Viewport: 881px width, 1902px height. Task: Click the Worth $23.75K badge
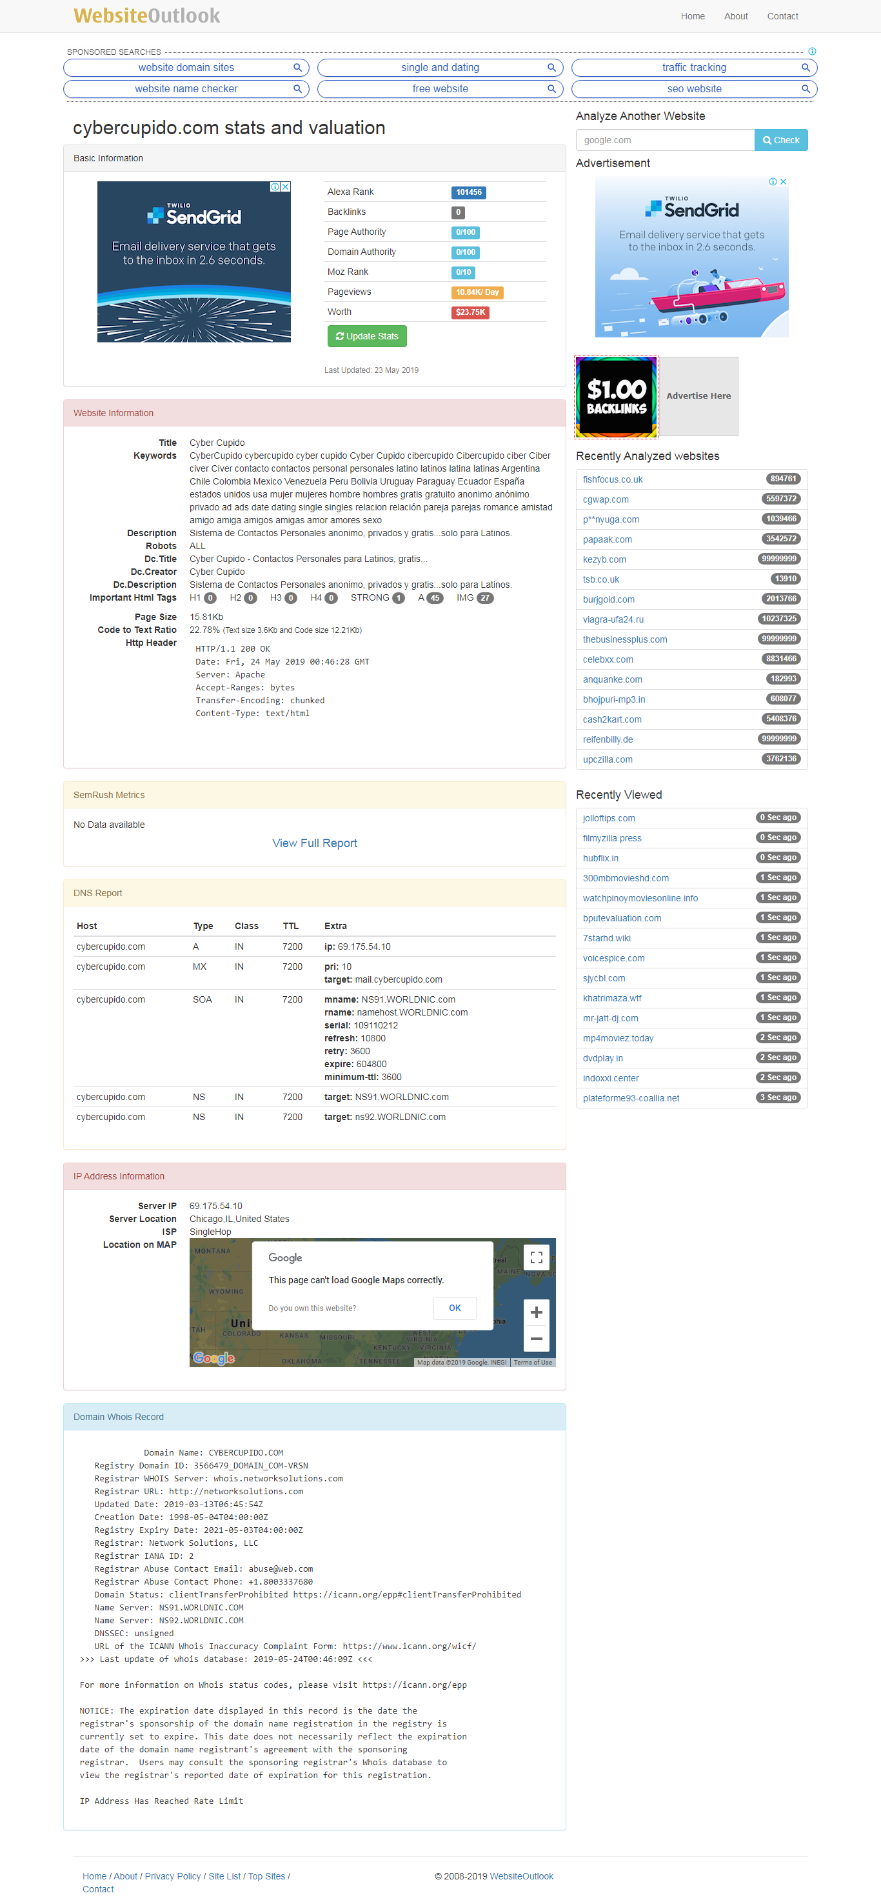(x=470, y=312)
